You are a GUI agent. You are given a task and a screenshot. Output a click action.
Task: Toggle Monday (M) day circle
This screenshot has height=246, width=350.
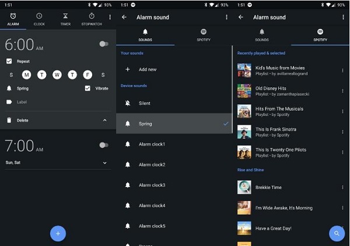point(27,75)
